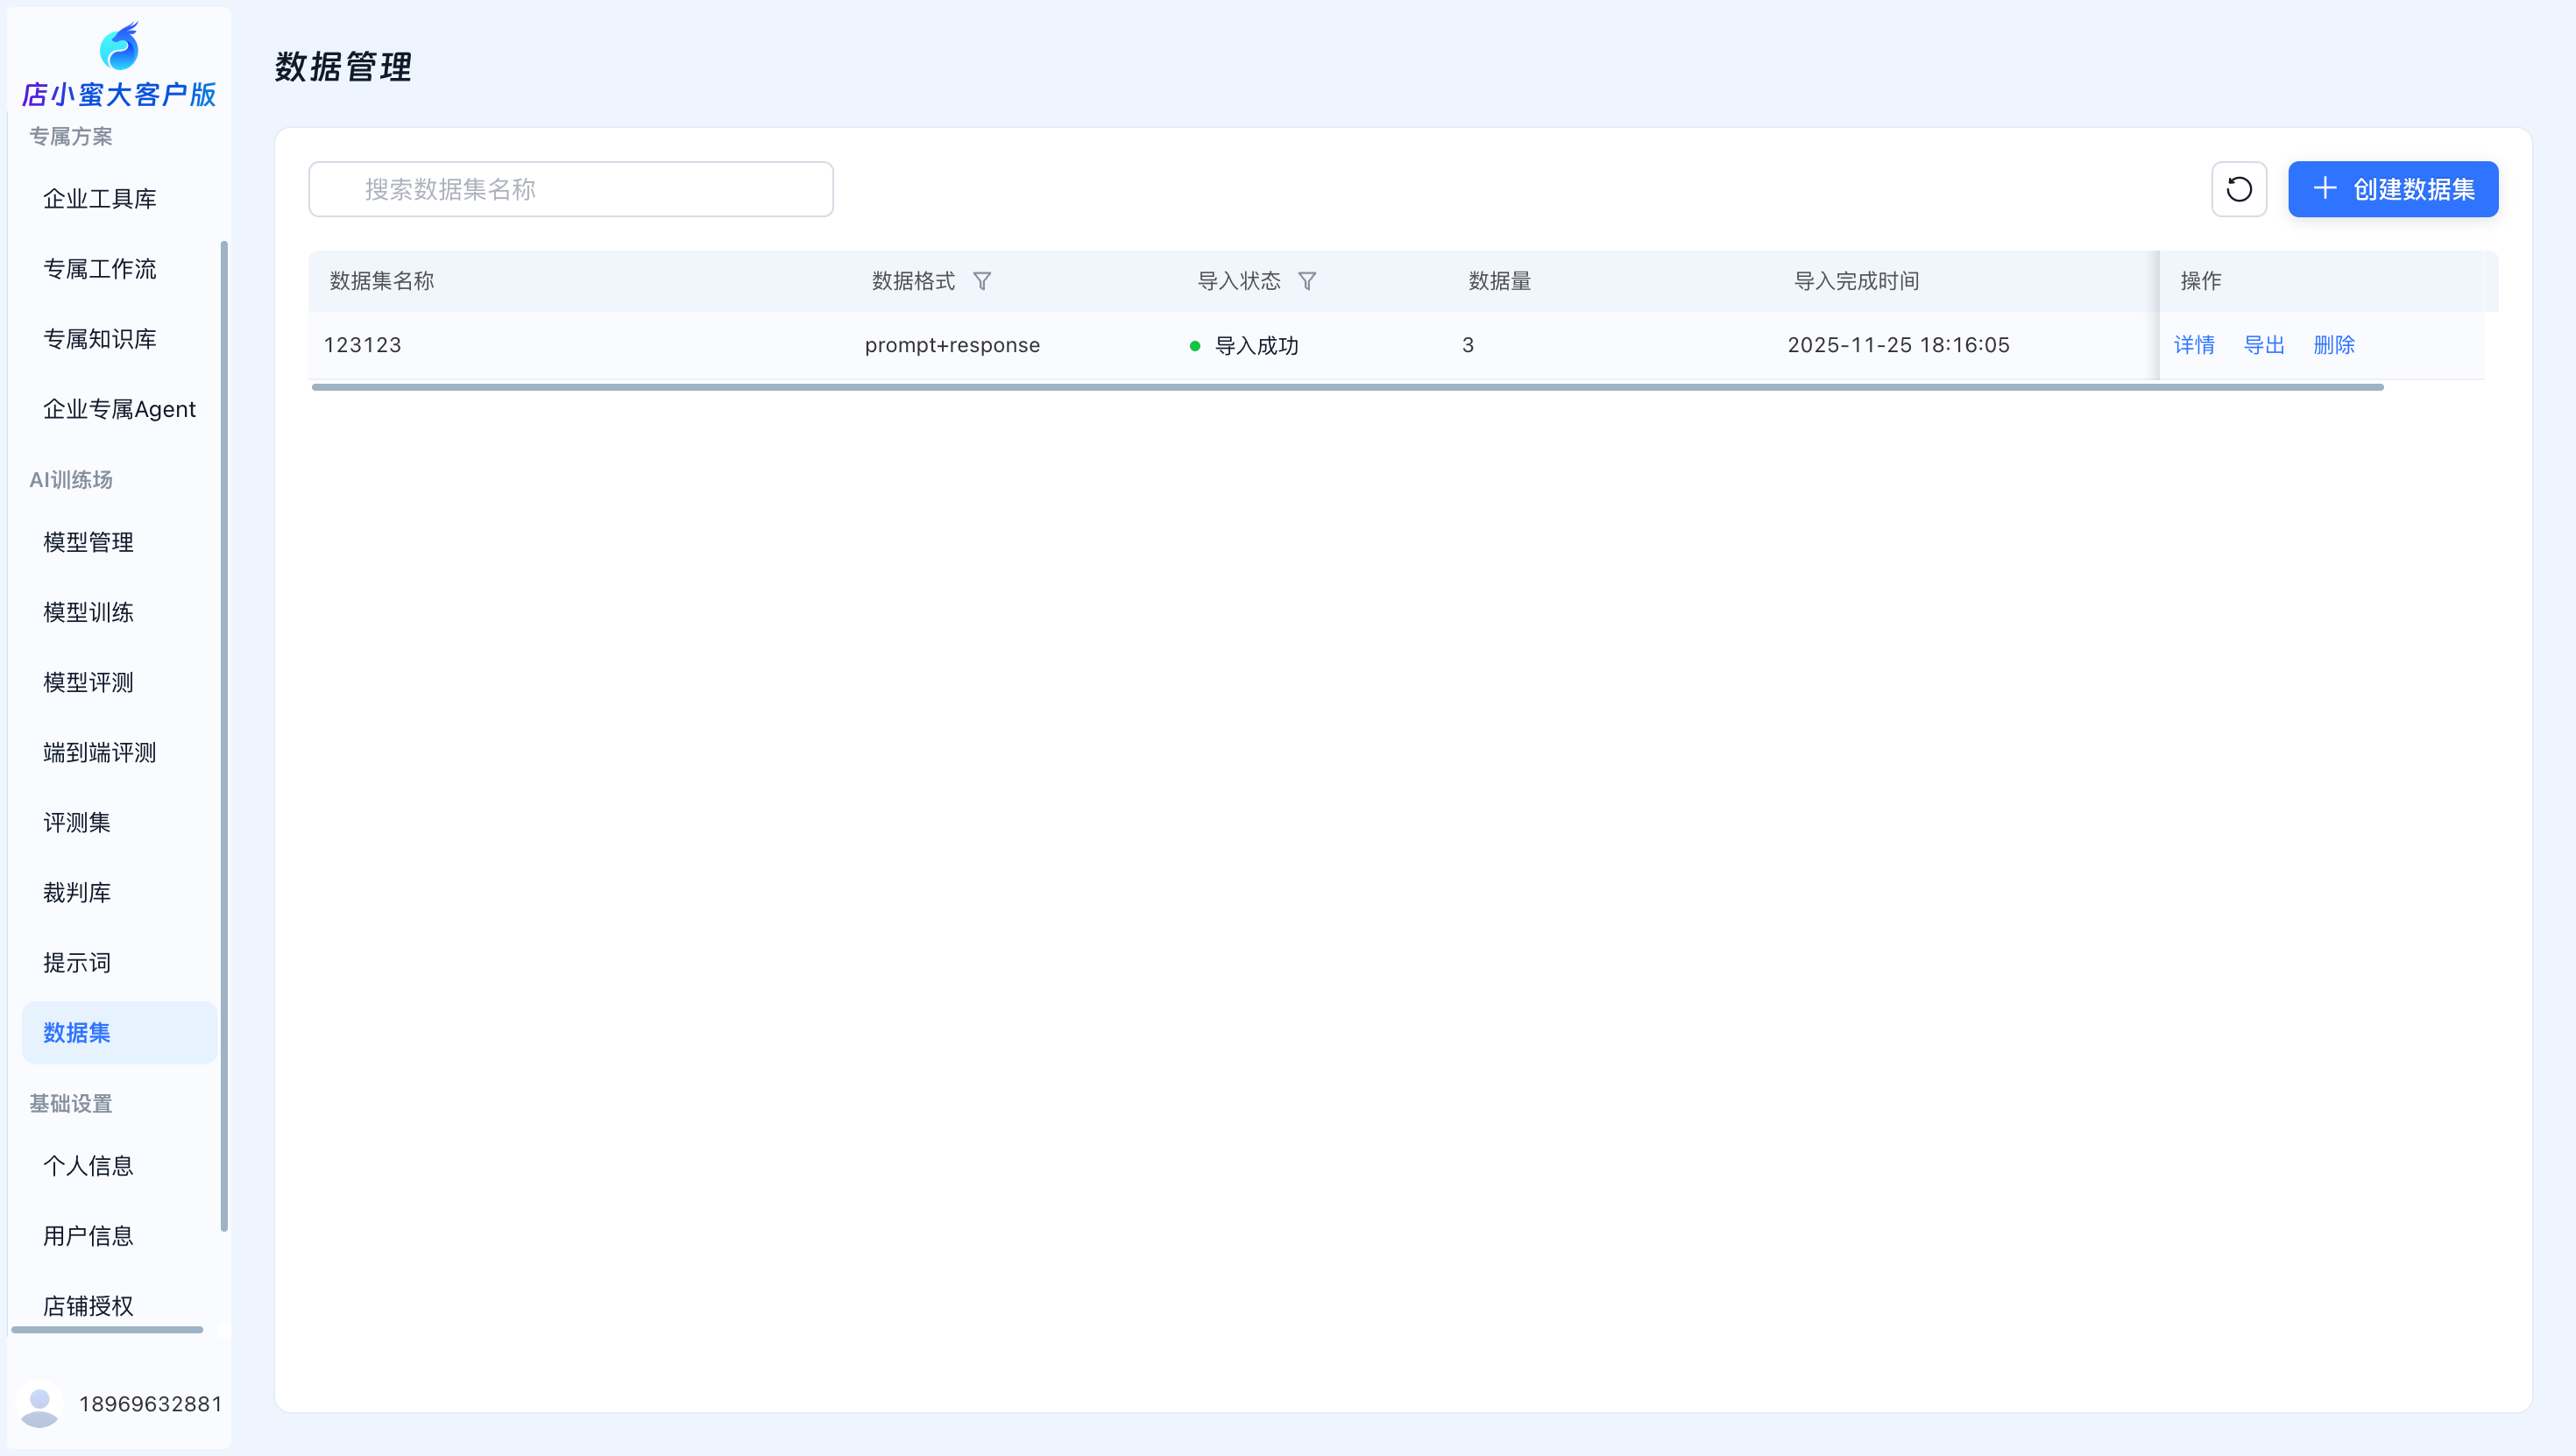Click the refresh icon button
This screenshot has height=1456, width=2576.
coord(2238,189)
